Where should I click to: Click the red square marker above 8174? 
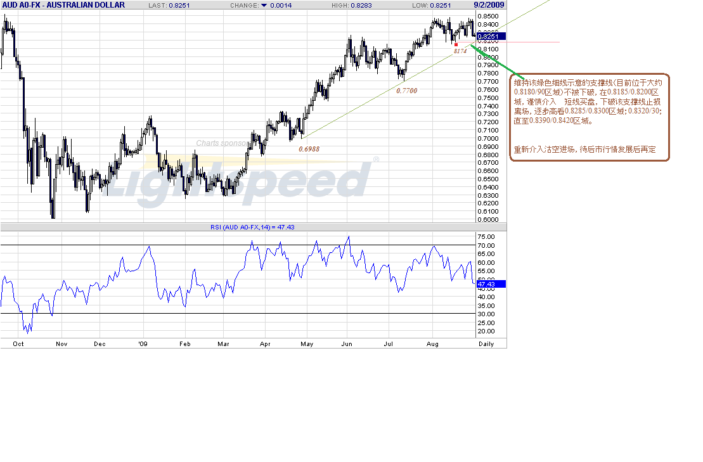pos(456,44)
